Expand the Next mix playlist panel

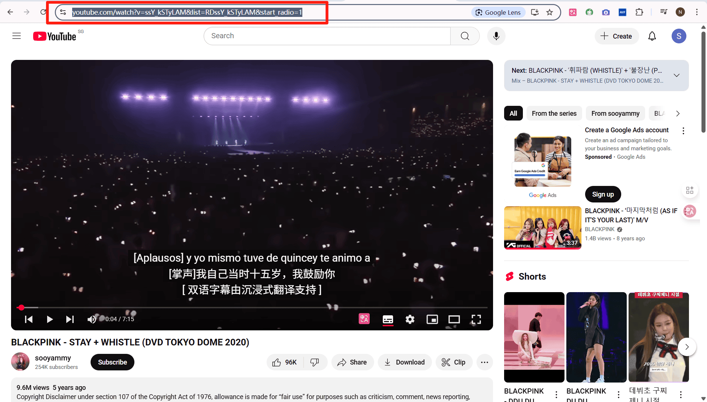coord(676,75)
